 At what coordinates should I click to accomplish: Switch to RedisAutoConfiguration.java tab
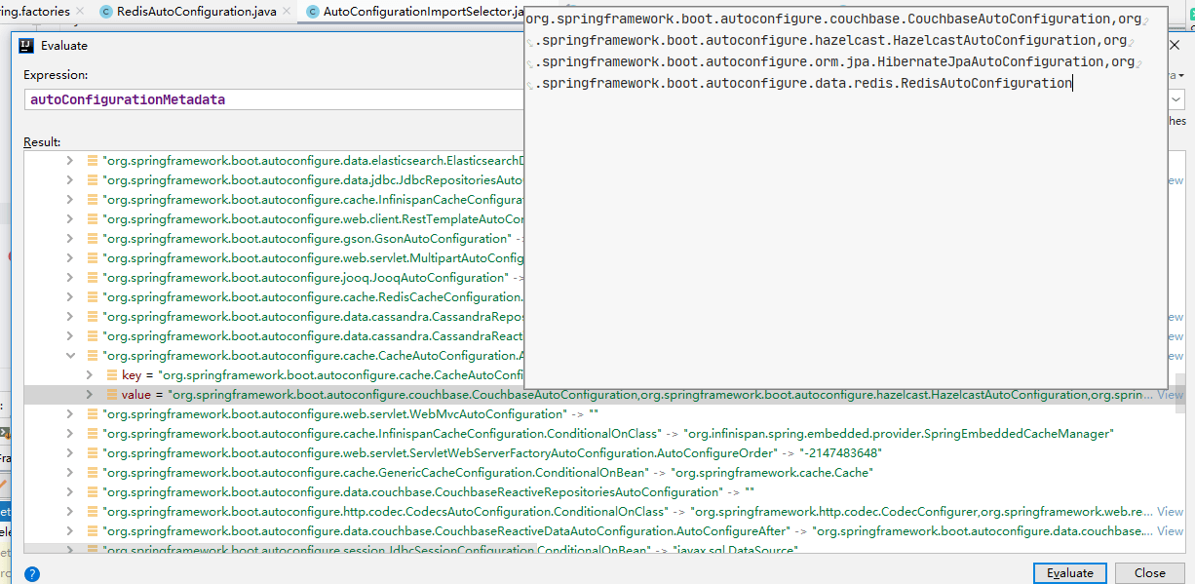pos(196,12)
